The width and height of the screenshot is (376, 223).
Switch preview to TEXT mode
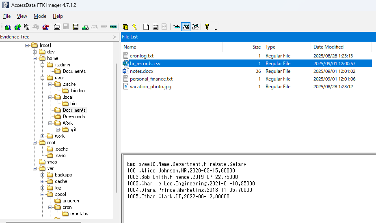click(x=186, y=27)
